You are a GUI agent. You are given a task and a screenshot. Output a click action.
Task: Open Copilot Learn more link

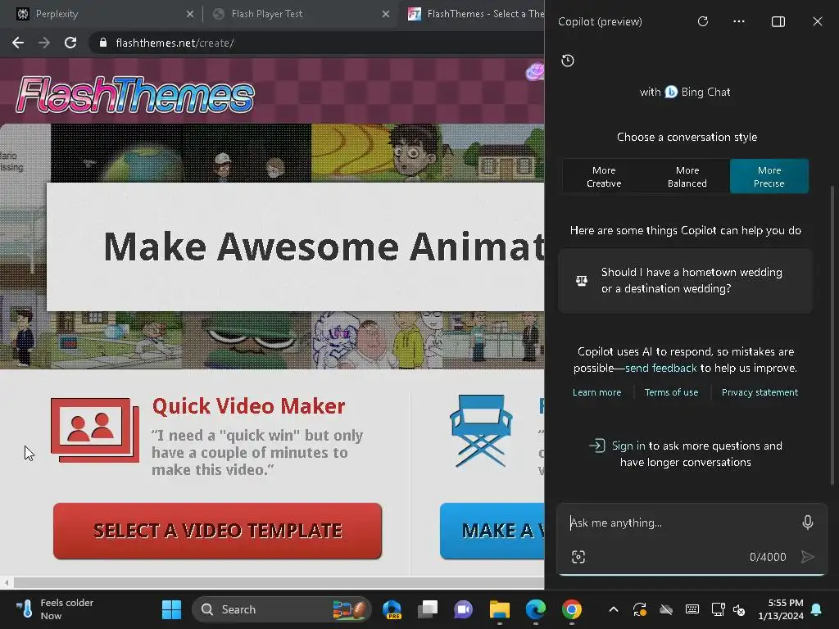(596, 392)
